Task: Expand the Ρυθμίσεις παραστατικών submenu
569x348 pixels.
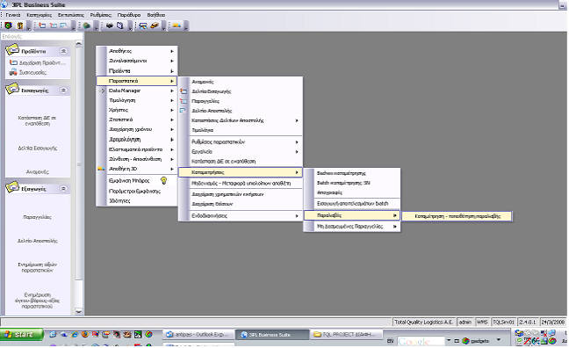Action: coord(241,142)
